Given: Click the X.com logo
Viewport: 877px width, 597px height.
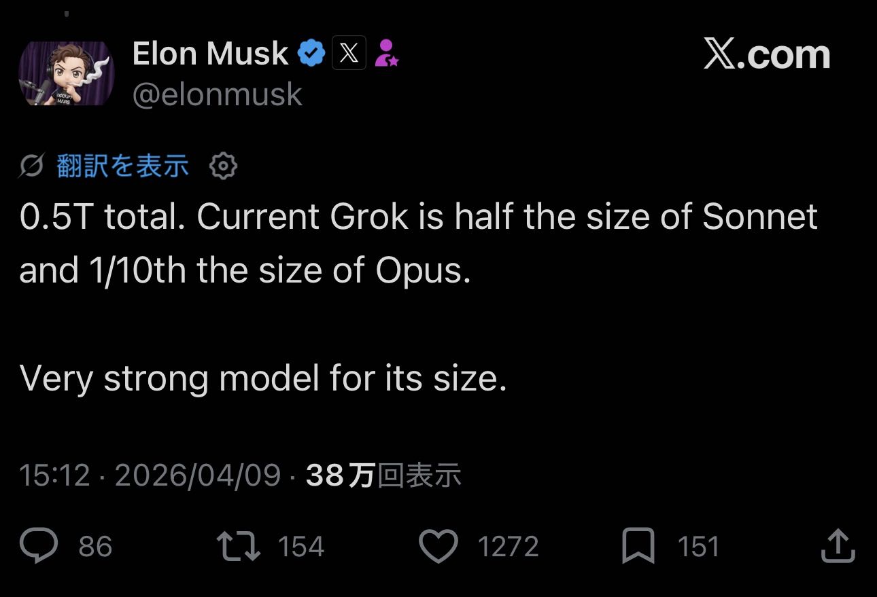Looking at the screenshot, I should click(x=766, y=55).
